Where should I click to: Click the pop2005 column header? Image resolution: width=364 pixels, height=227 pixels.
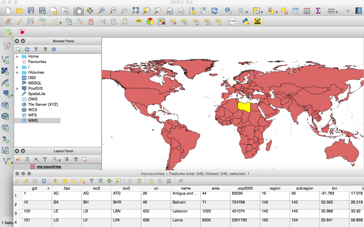click(245, 188)
